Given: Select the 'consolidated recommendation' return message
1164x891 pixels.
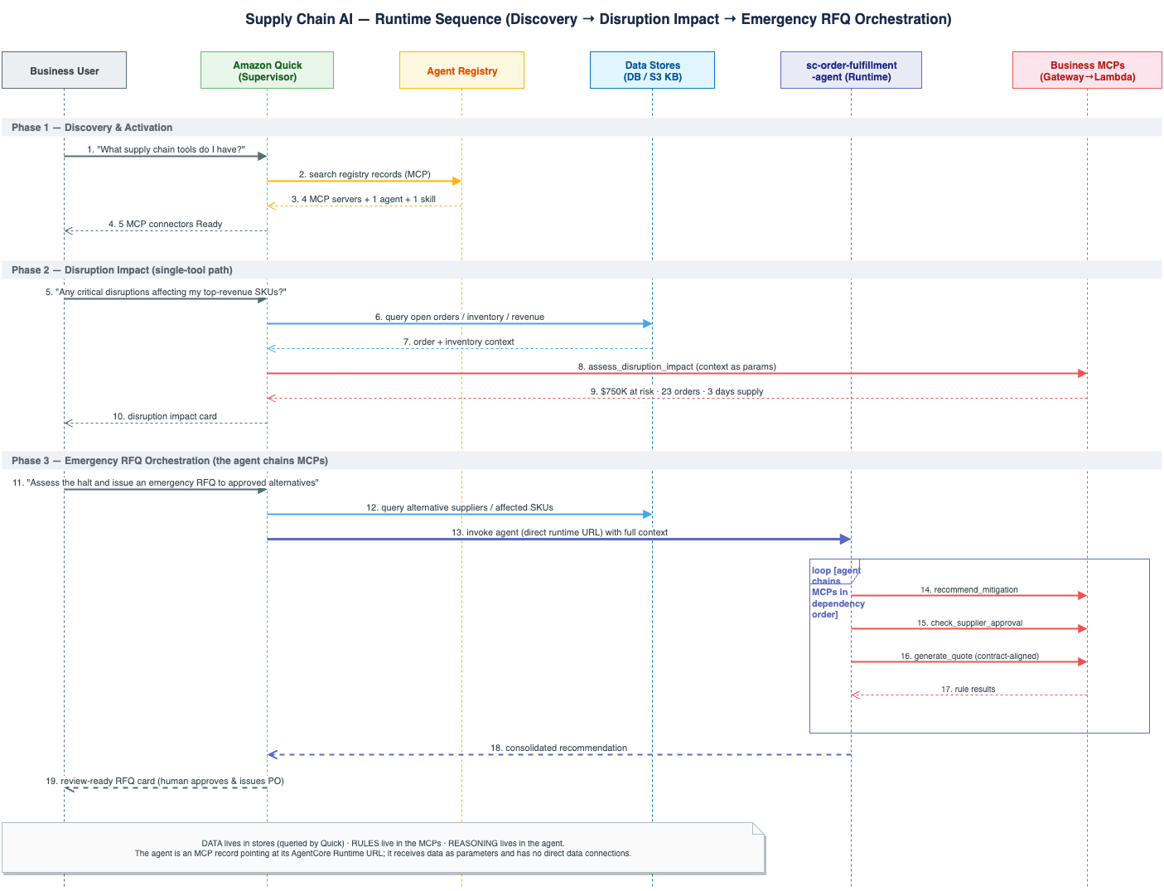Looking at the screenshot, I should [x=558, y=748].
